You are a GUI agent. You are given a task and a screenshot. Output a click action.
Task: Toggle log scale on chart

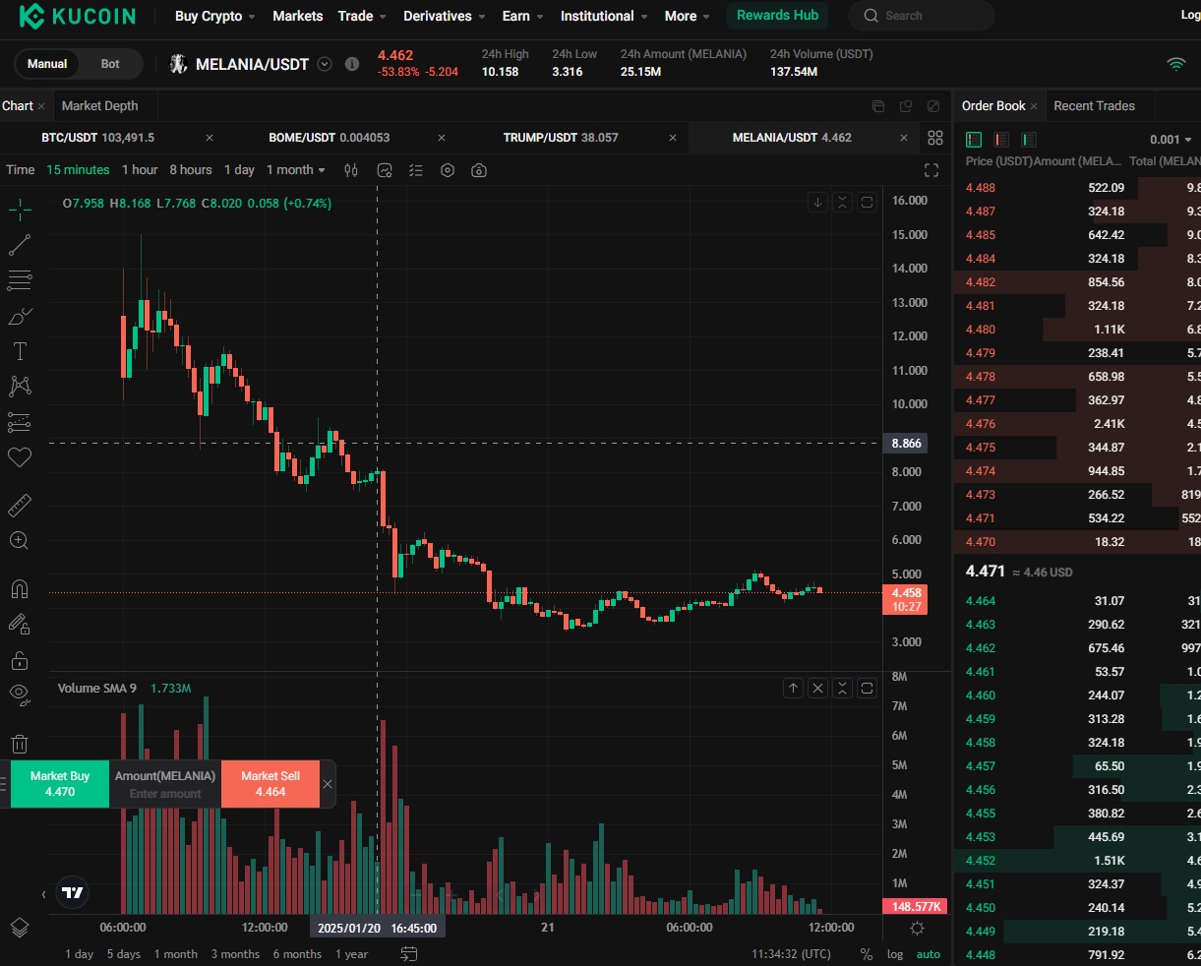[x=895, y=954]
